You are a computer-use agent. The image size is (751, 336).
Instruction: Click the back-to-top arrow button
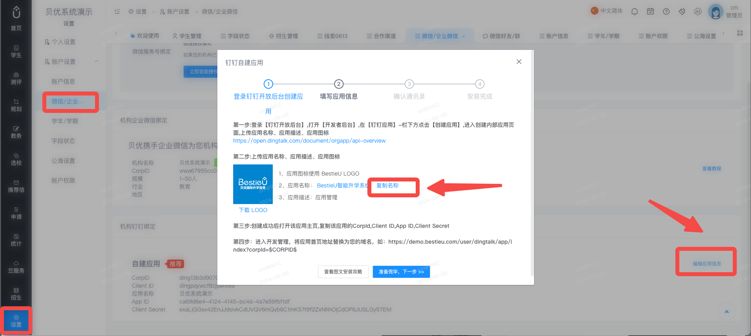(x=726, y=311)
